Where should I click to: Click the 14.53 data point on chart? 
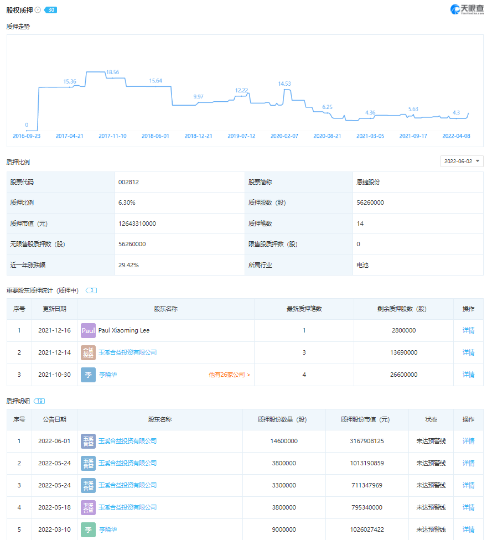tap(284, 89)
